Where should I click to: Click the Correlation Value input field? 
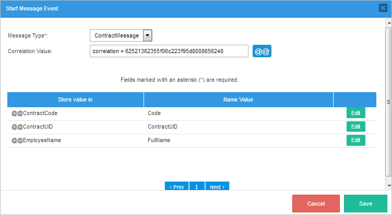click(169, 51)
